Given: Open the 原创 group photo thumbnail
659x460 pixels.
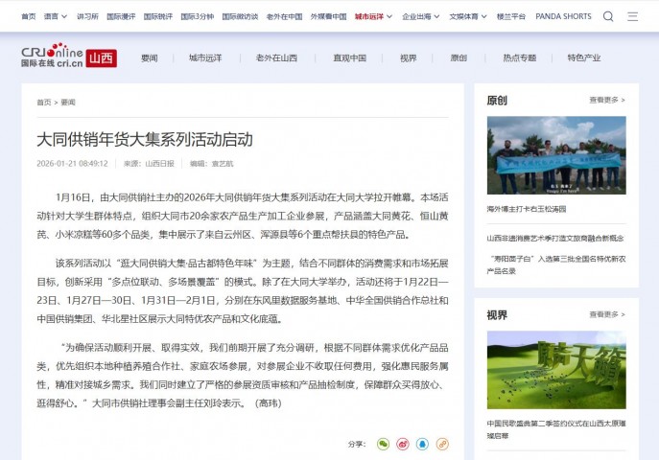Looking at the screenshot, I should pos(555,155).
